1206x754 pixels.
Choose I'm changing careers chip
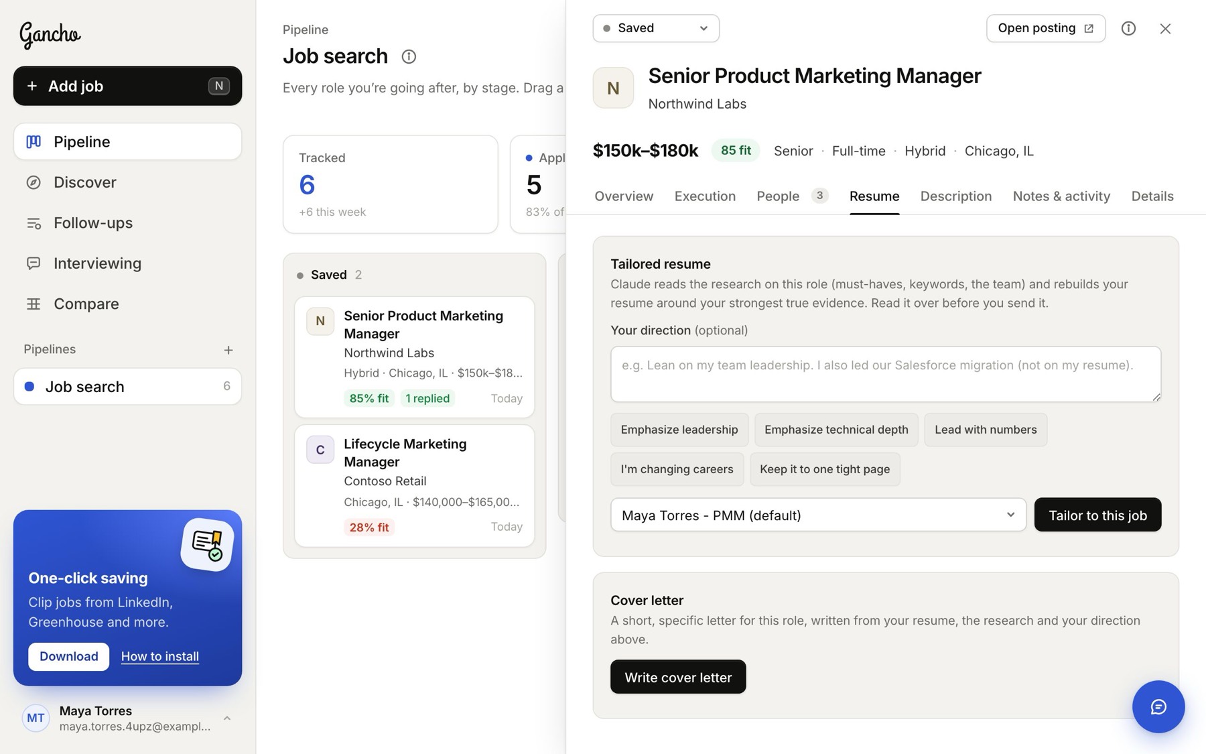point(677,469)
